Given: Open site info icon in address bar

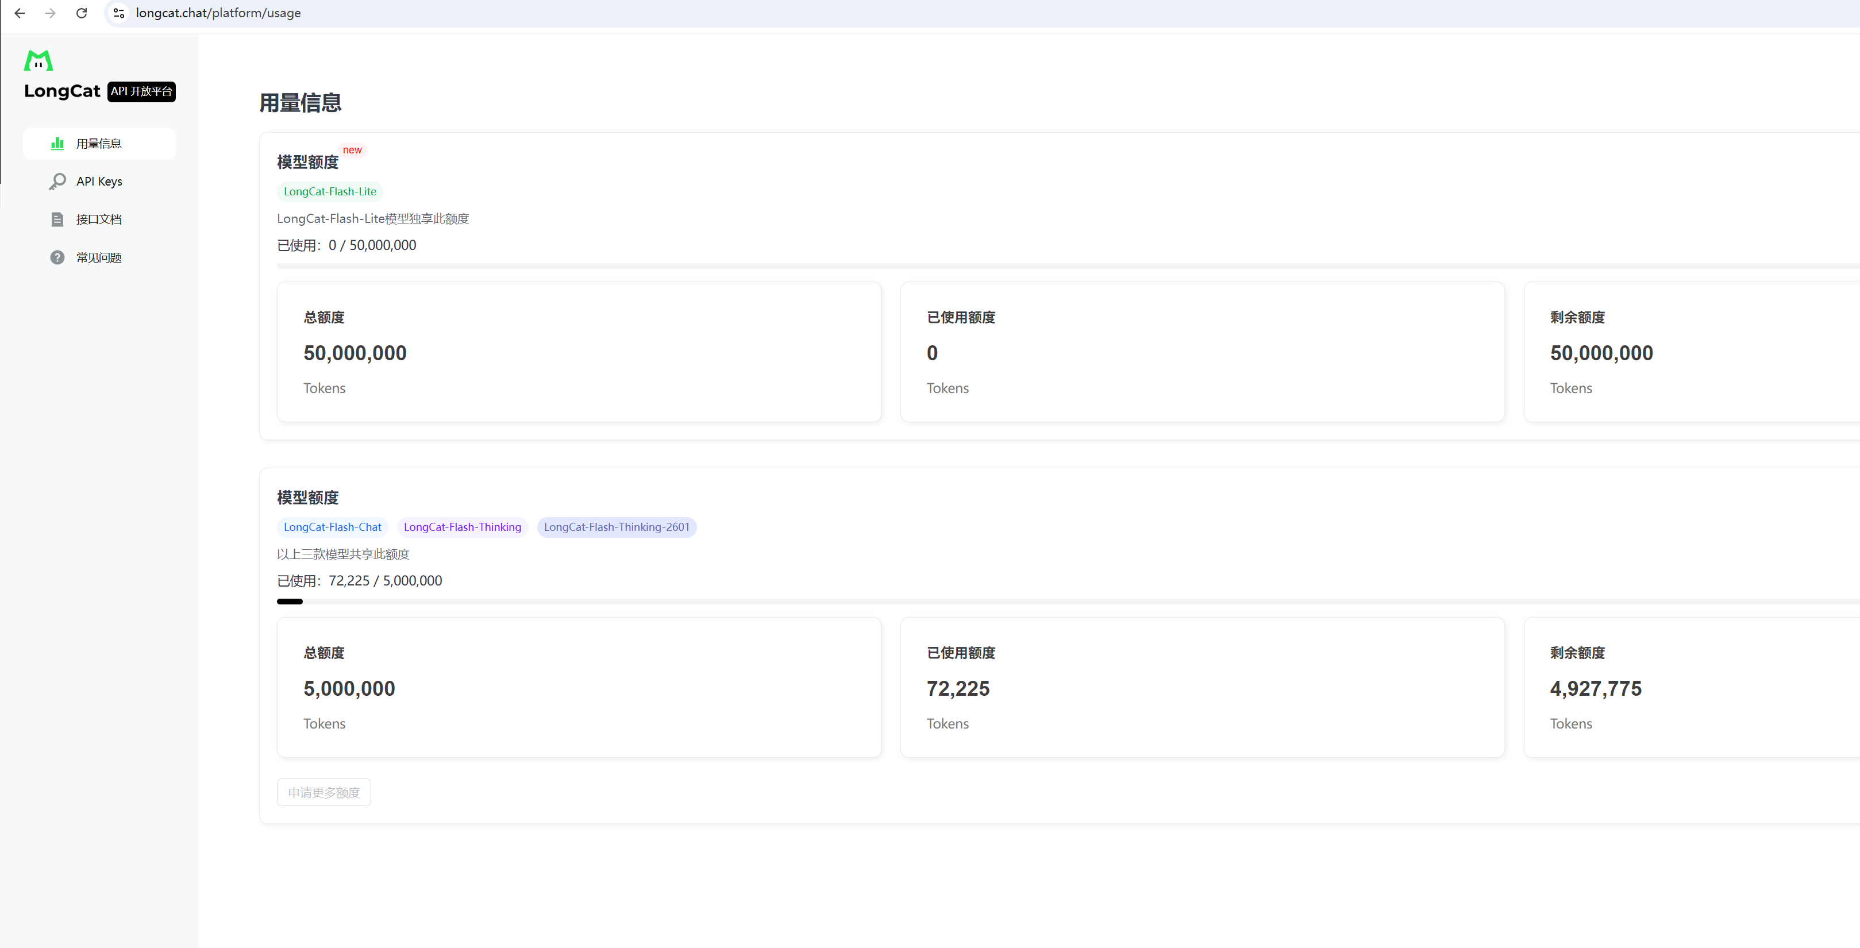Looking at the screenshot, I should click(119, 13).
